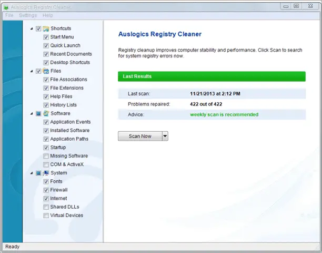The height and width of the screenshot is (253, 322).
Task: Collapse the Software tree group
Action: (32, 113)
